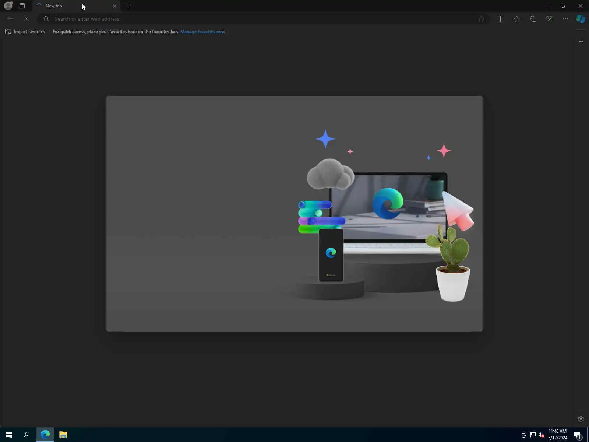
Task: Click Import favorites on favorites bar
Action: (25, 32)
